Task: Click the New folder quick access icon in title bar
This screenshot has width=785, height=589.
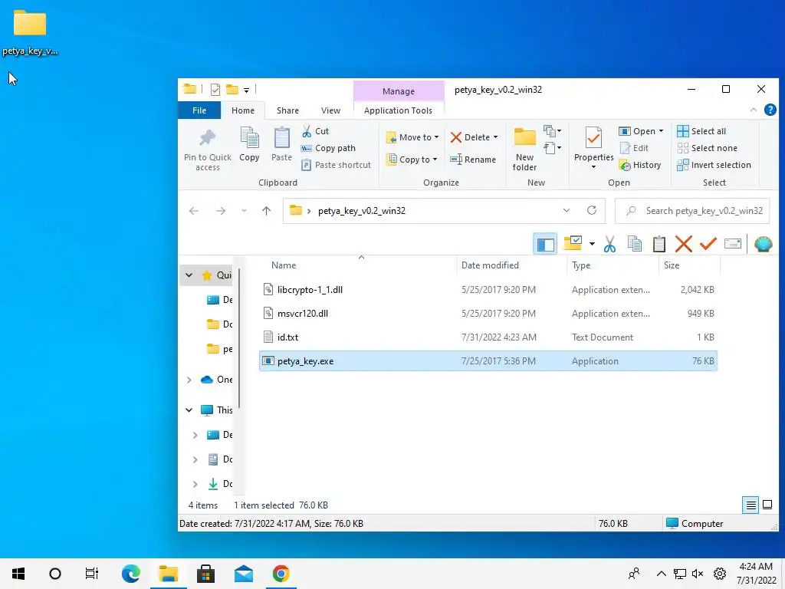Action: (x=232, y=90)
